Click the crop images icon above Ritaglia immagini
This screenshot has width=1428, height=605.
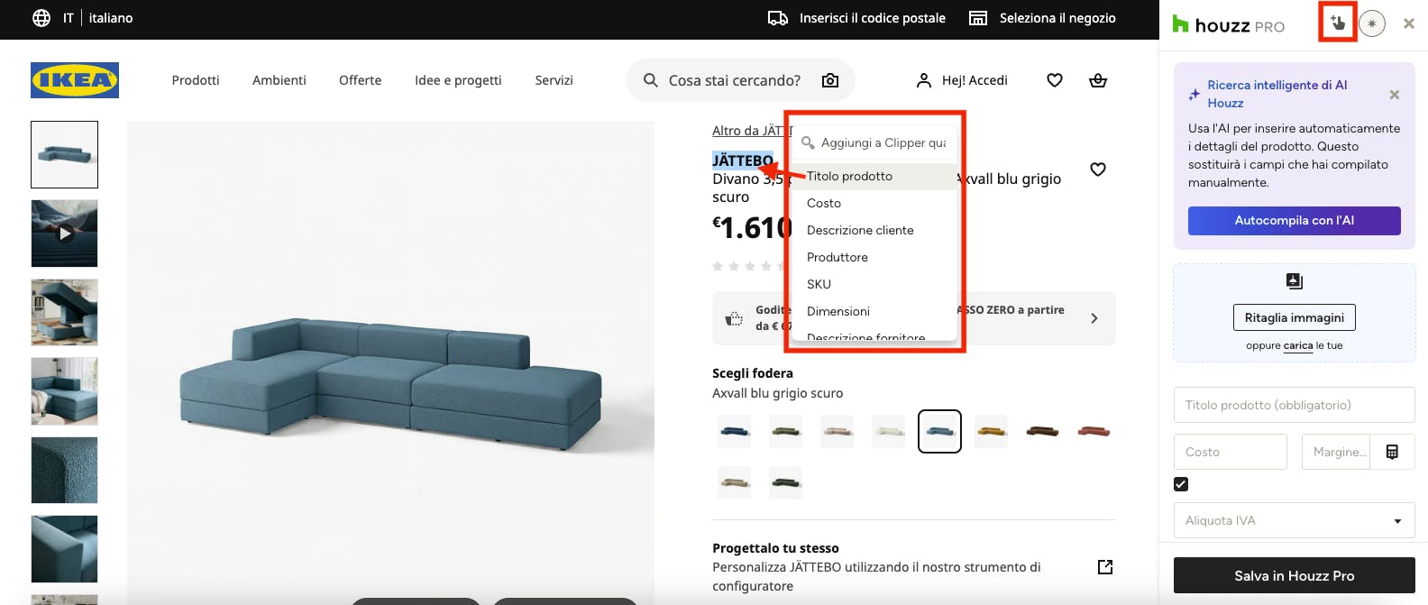[x=1295, y=281]
